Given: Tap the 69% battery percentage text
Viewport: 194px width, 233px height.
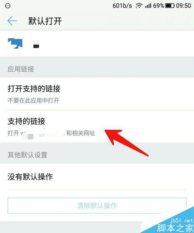Looking at the screenshot, I should tap(159, 6).
